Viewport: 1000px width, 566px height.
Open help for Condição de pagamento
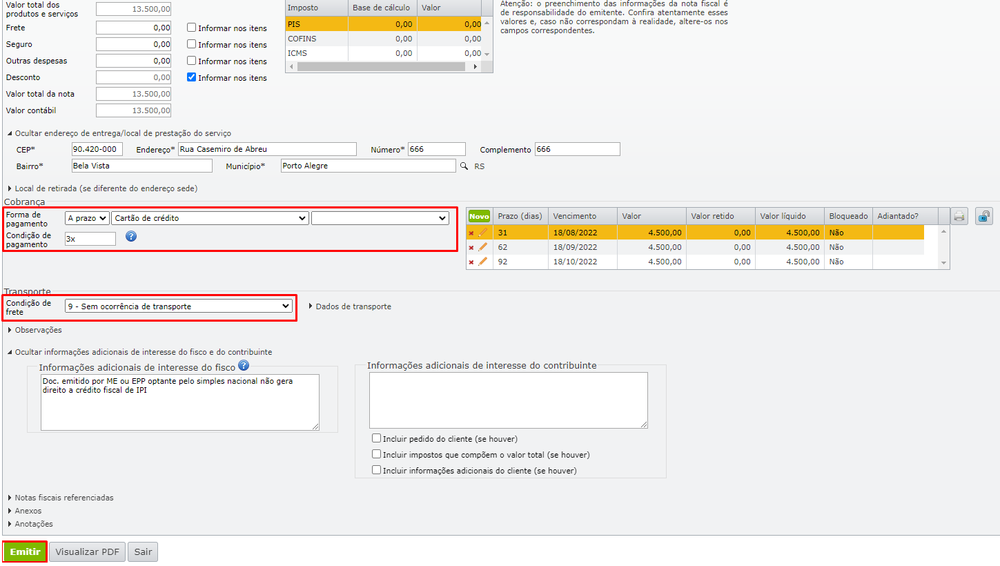(x=131, y=236)
